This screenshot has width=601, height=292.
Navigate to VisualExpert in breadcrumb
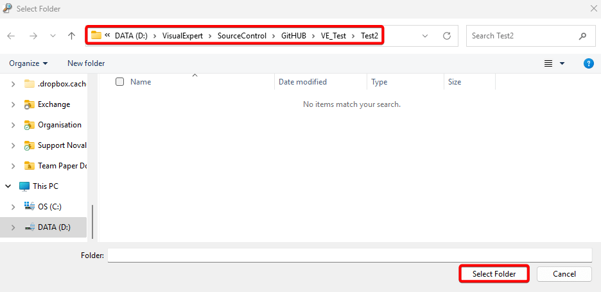coord(182,36)
